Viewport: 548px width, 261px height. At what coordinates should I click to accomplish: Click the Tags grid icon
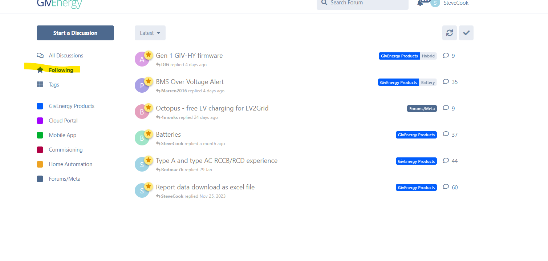[40, 85]
